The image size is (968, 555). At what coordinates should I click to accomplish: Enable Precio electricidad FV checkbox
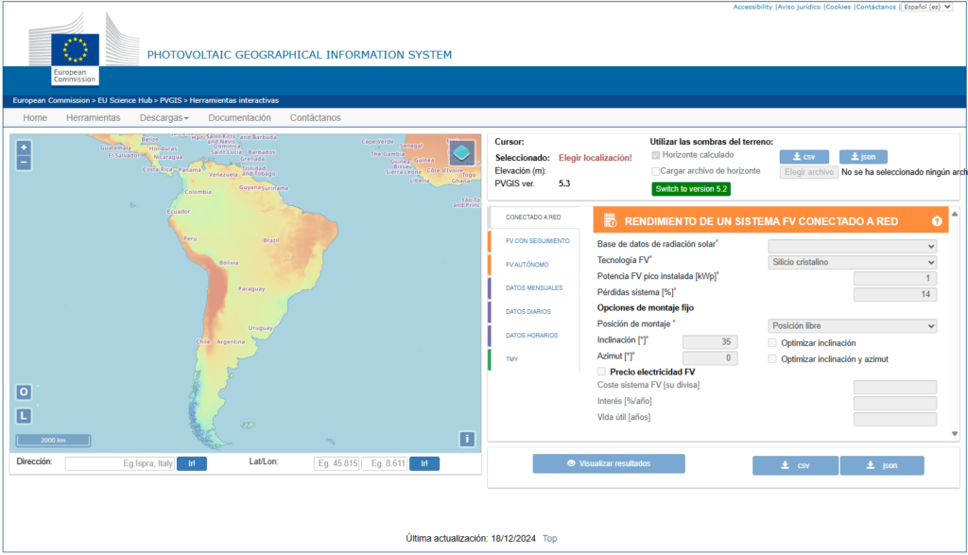point(601,372)
